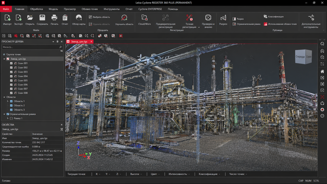Click the 235 842 317 point count value
327x184 pixels.
point(38,142)
